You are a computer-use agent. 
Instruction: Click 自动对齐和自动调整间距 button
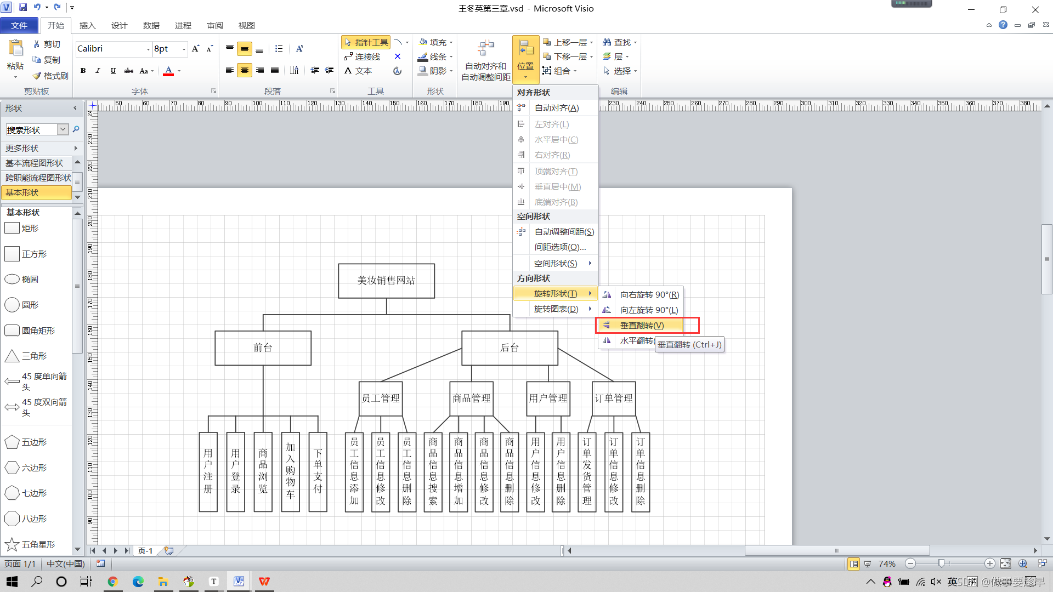(486, 60)
